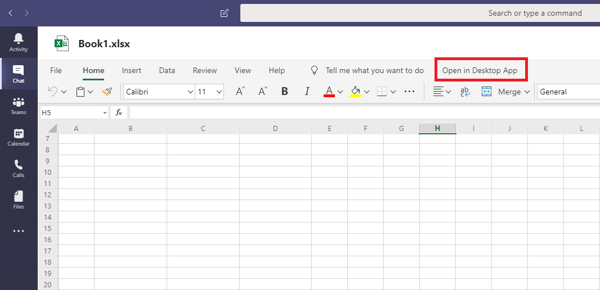
Task: Click Open in Desktop App
Action: tap(480, 70)
